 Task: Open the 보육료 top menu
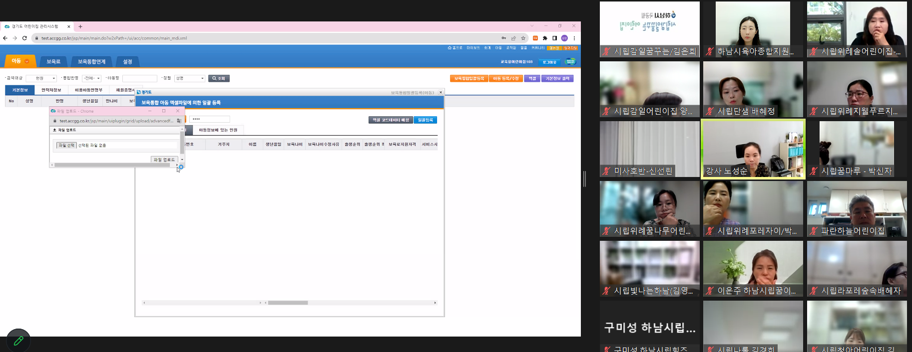[53, 61]
